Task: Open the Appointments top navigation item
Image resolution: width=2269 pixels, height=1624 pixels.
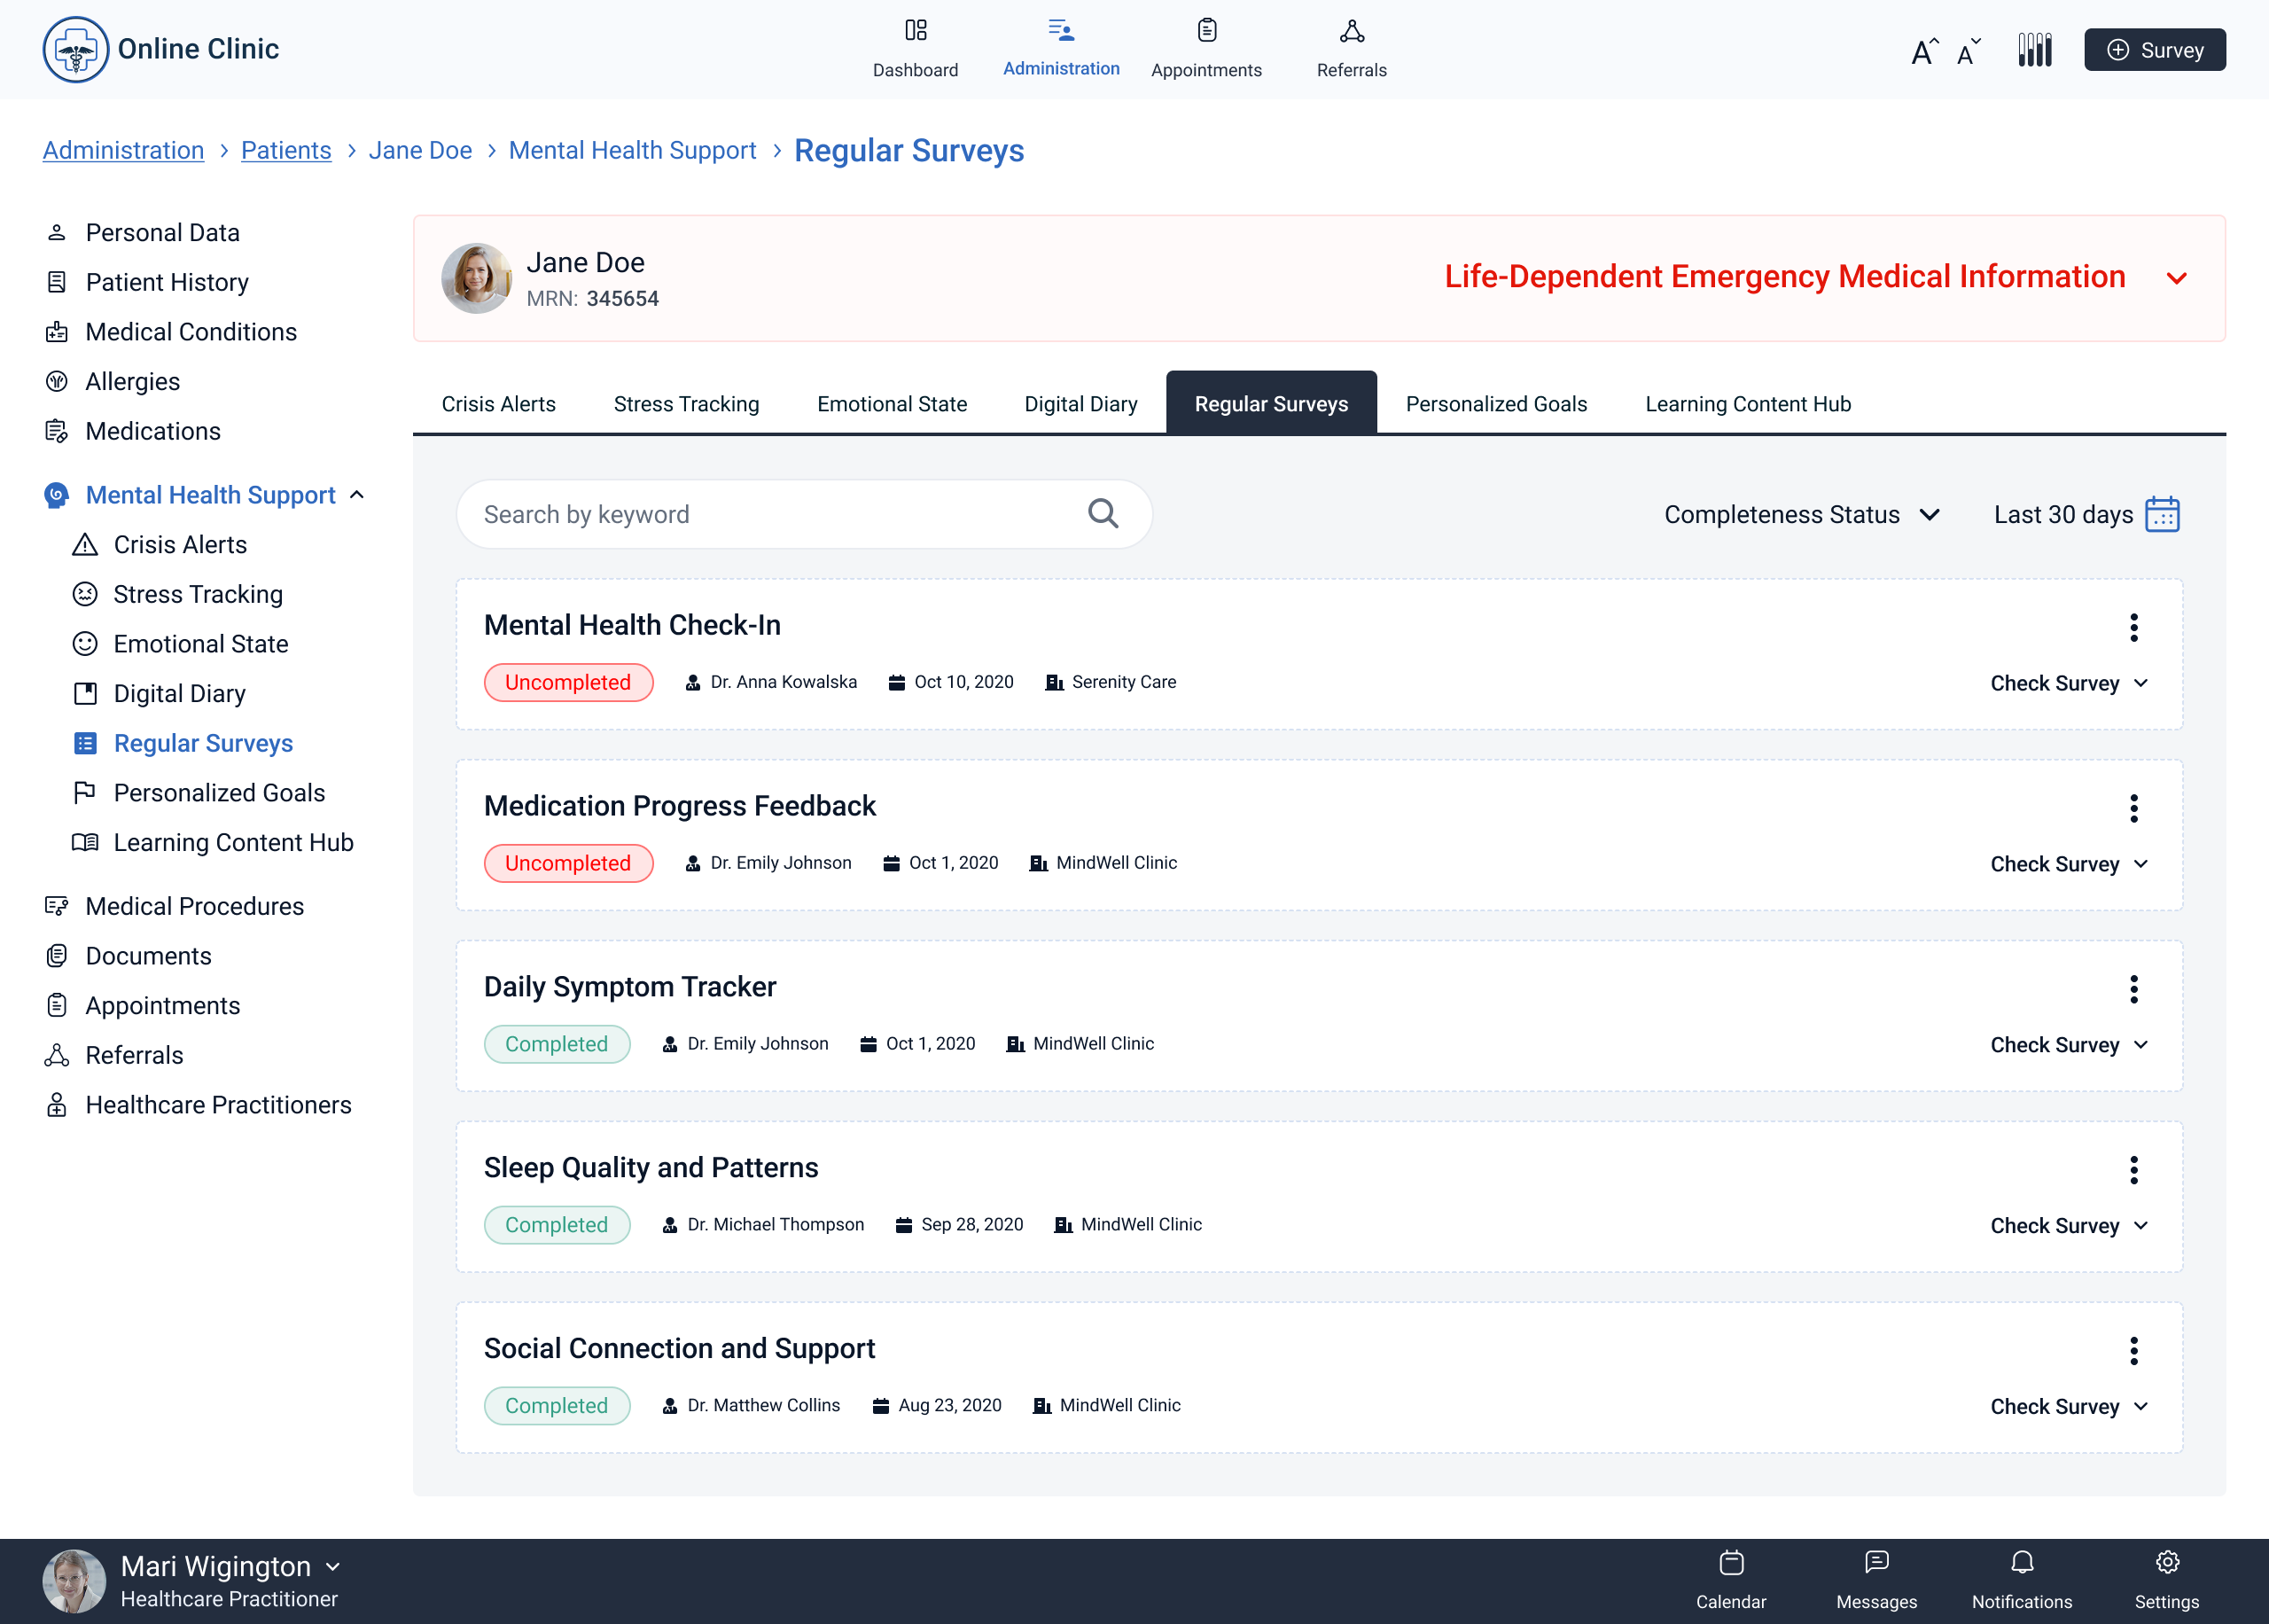Action: click(x=1205, y=48)
